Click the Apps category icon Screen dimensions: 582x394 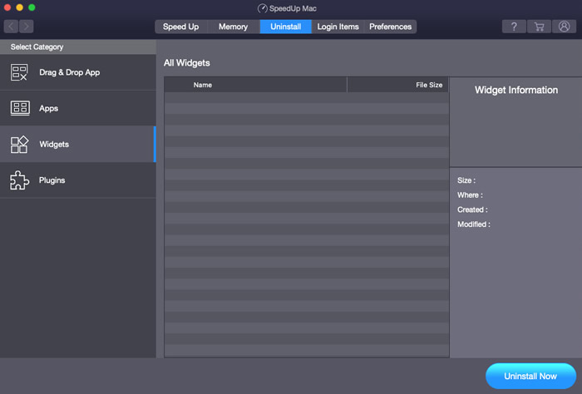[20, 108]
